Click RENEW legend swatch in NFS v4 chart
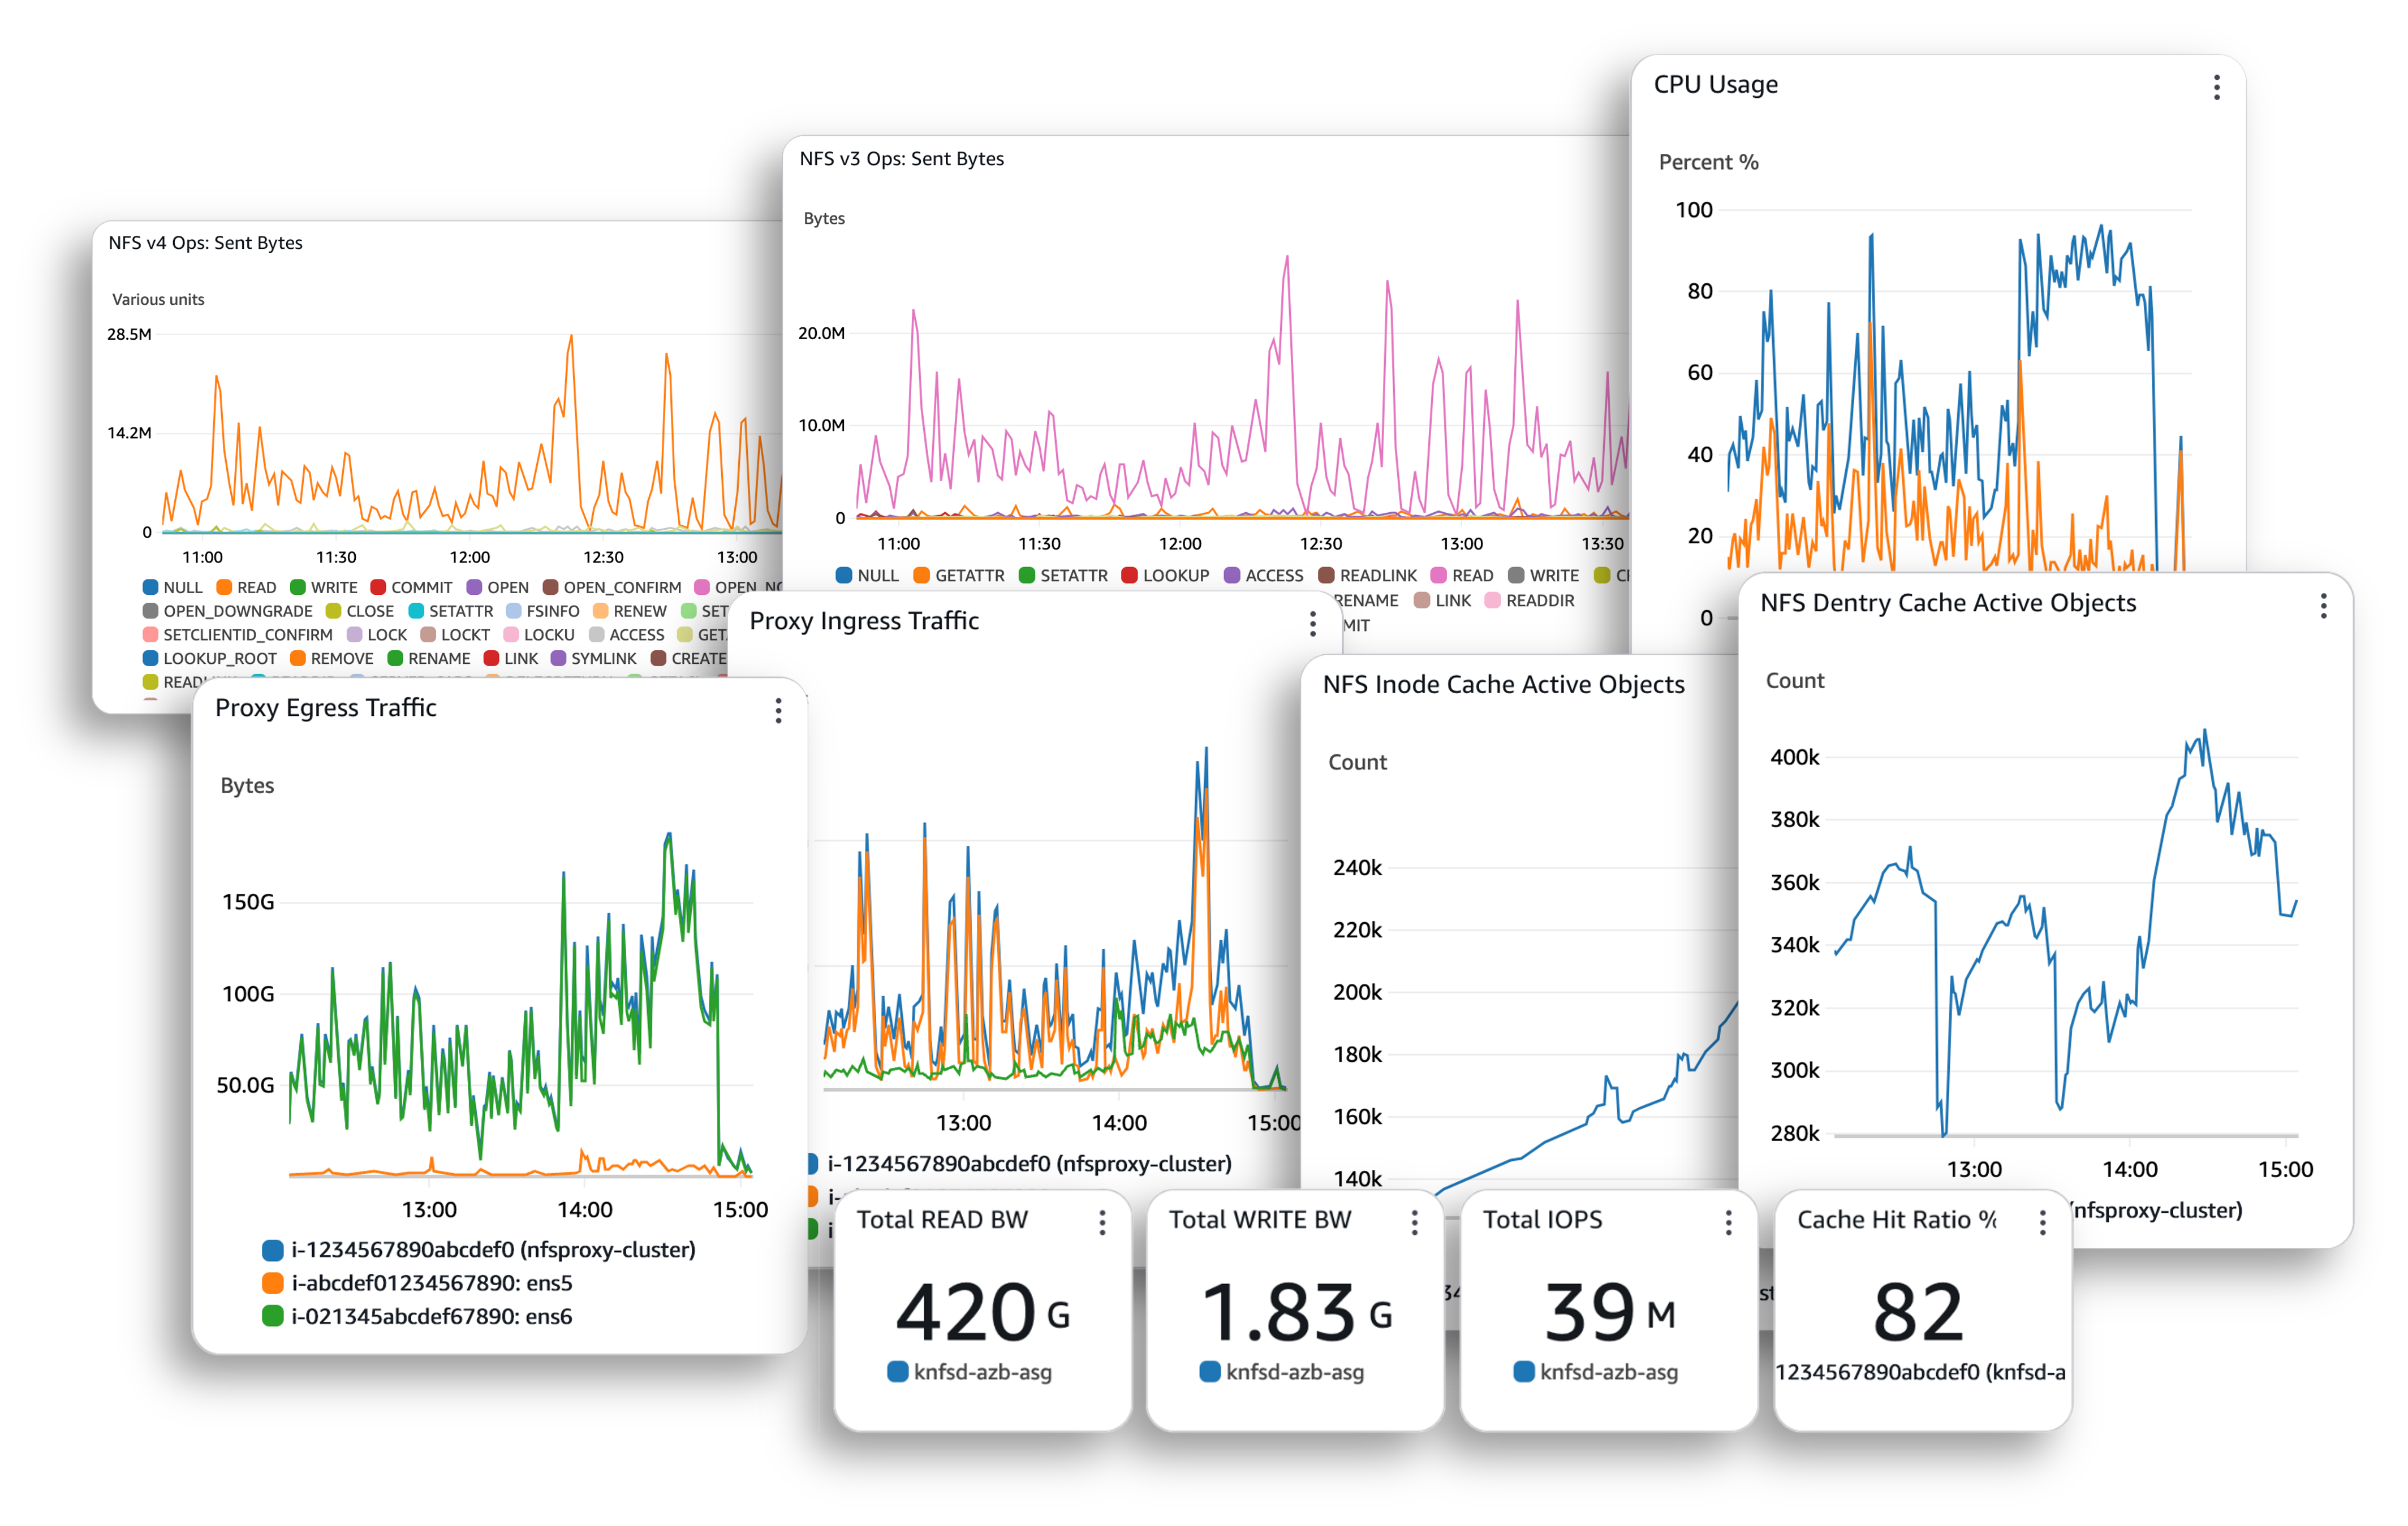 pos(601,611)
